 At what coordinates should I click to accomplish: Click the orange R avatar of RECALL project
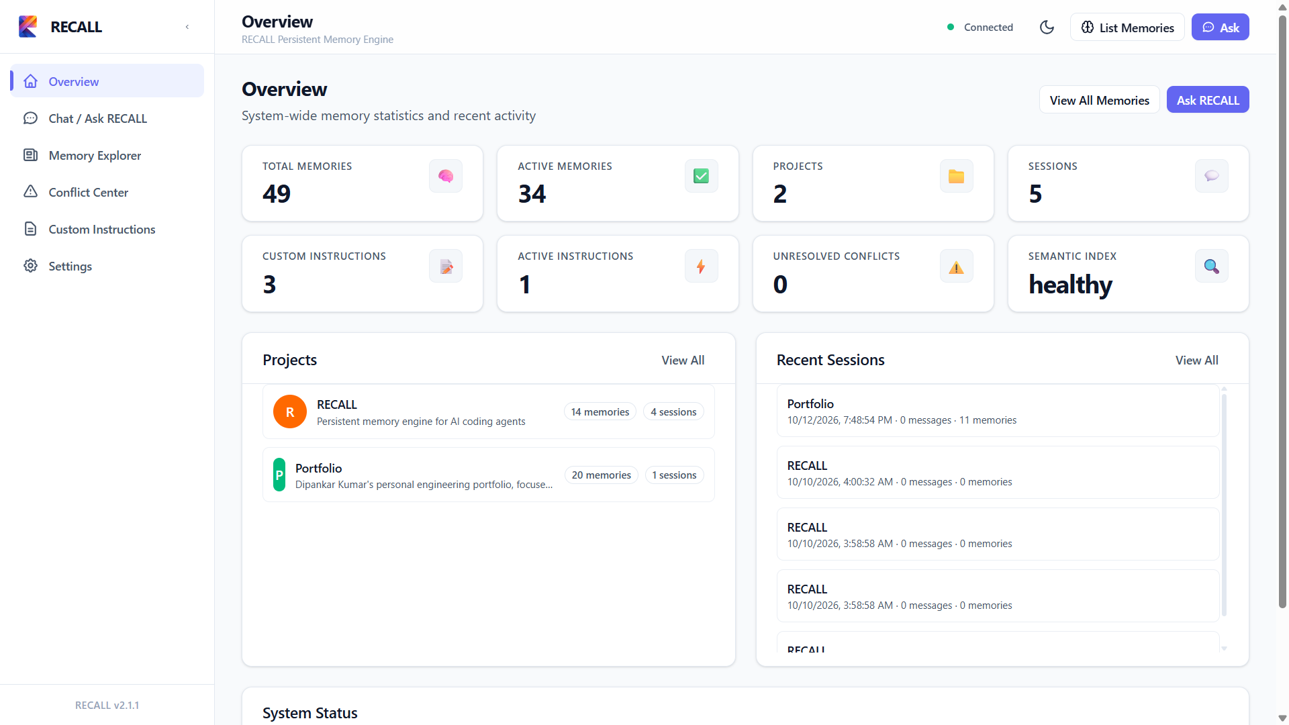[290, 412]
